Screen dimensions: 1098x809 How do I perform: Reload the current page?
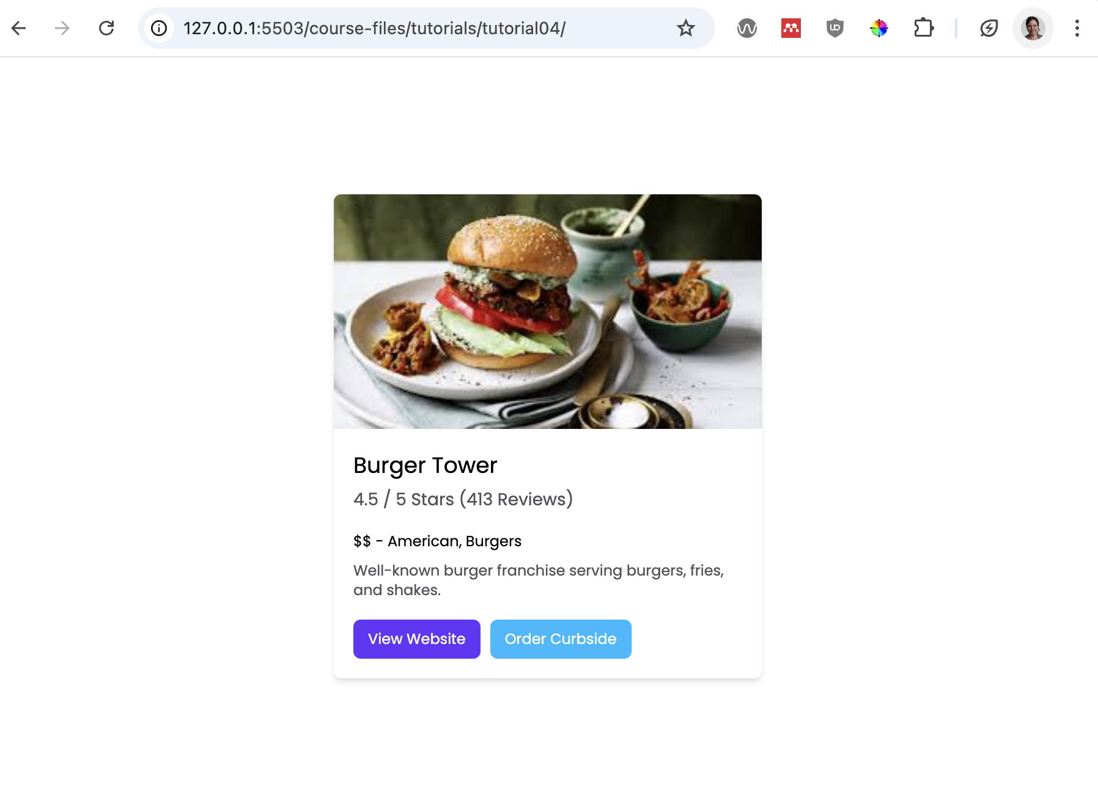(106, 28)
